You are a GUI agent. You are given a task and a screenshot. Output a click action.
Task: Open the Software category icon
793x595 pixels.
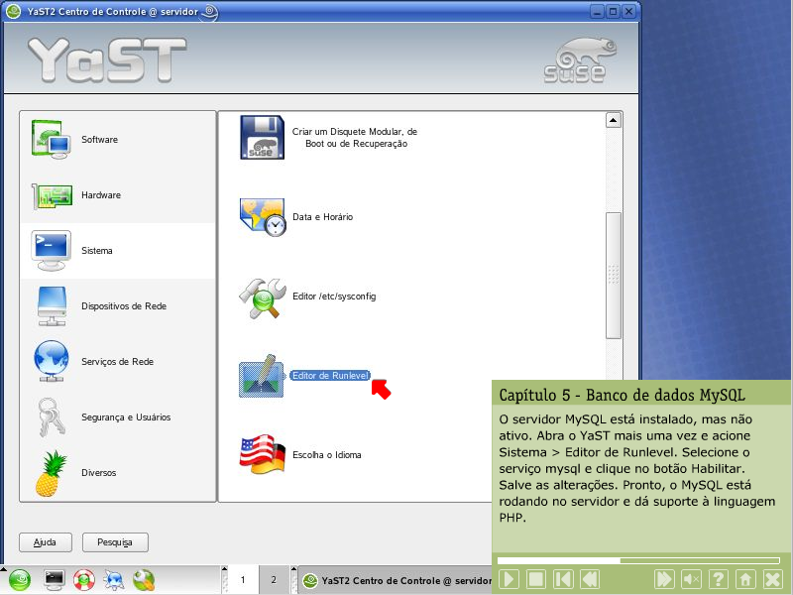point(51,140)
